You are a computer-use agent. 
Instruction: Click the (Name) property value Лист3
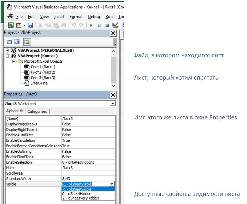click(x=88, y=118)
